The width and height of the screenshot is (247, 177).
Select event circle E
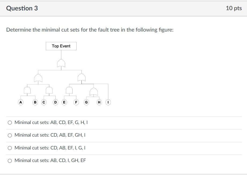tap(64, 102)
